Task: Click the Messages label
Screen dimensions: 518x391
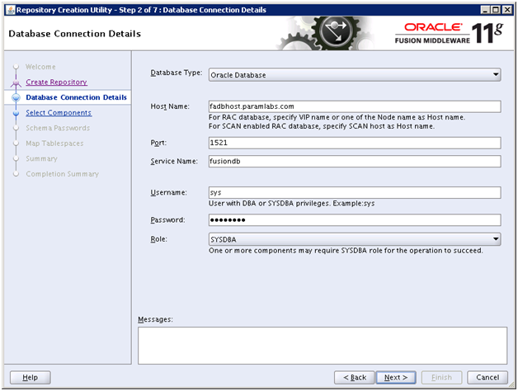Action: [155, 319]
